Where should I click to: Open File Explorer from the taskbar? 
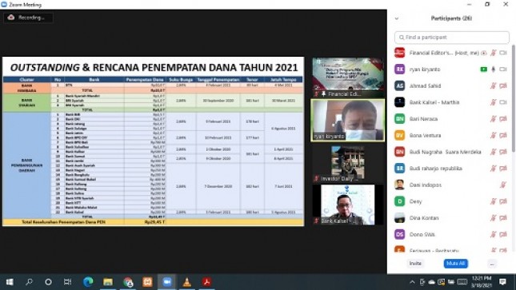tap(108, 282)
